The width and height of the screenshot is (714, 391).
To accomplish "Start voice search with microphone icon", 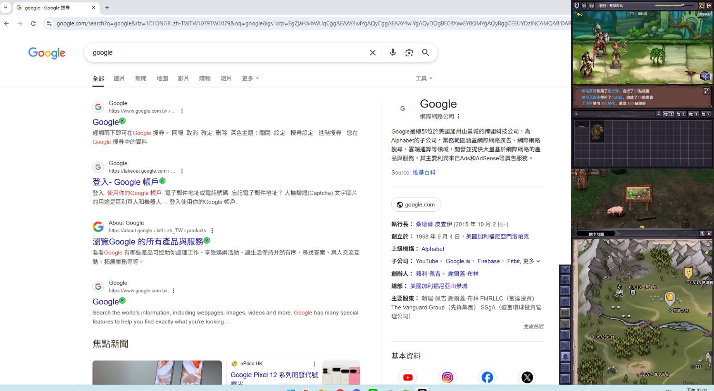I will [x=393, y=53].
